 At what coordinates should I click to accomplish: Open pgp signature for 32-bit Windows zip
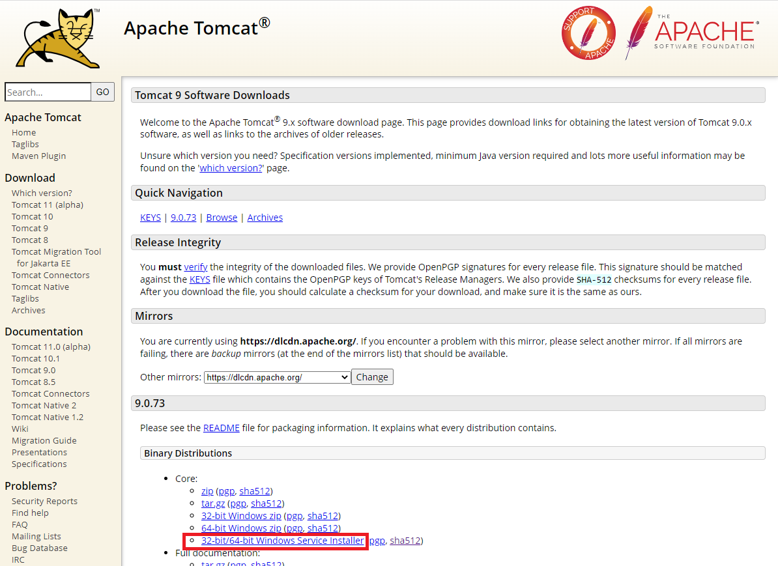(295, 516)
